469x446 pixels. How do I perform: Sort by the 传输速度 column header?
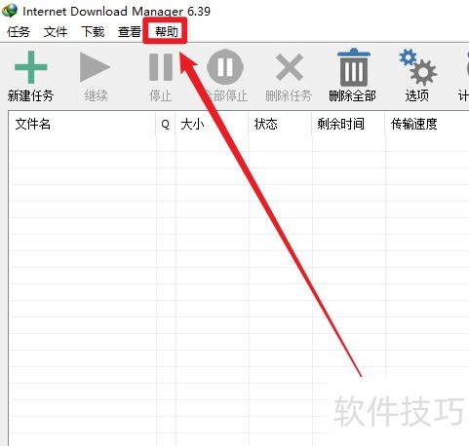427,124
